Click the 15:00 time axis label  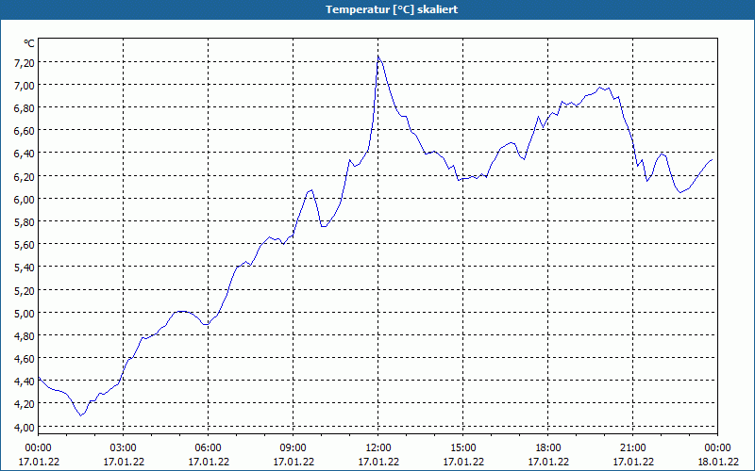coord(463,448)
